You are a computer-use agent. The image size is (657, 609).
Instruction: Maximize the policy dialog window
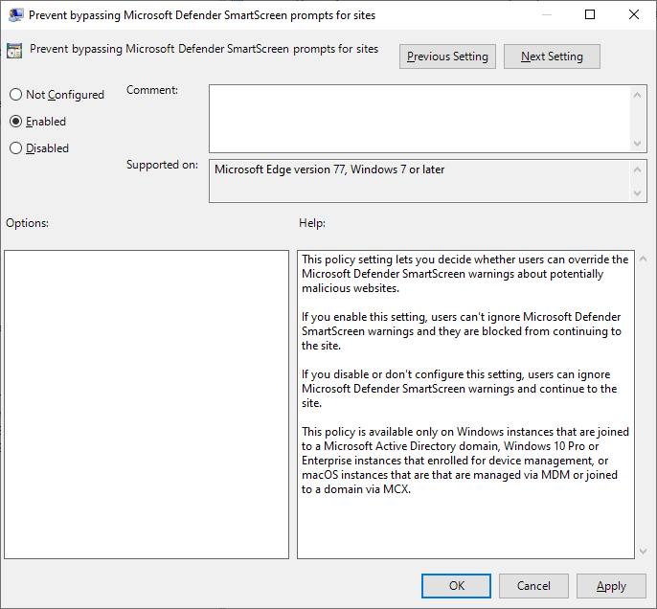point(590,14)
